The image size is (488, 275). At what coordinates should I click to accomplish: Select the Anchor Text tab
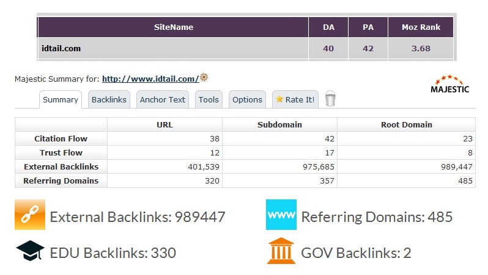pyautogui.click(x=163, y=99)
